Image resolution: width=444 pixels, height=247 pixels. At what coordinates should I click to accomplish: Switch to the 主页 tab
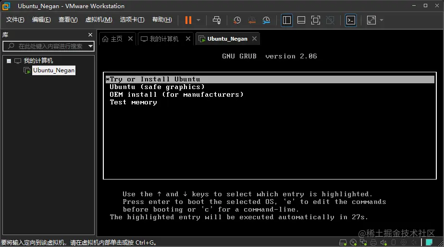point(116,39)
